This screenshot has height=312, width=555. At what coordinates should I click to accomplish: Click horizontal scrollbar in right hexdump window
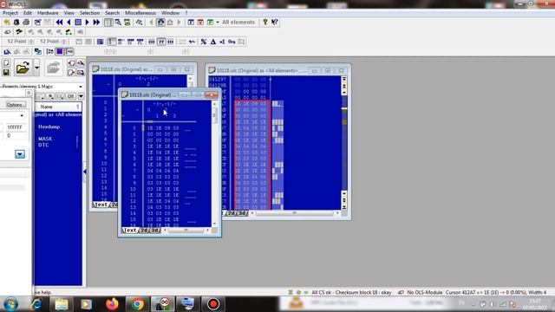pos(294,213)
